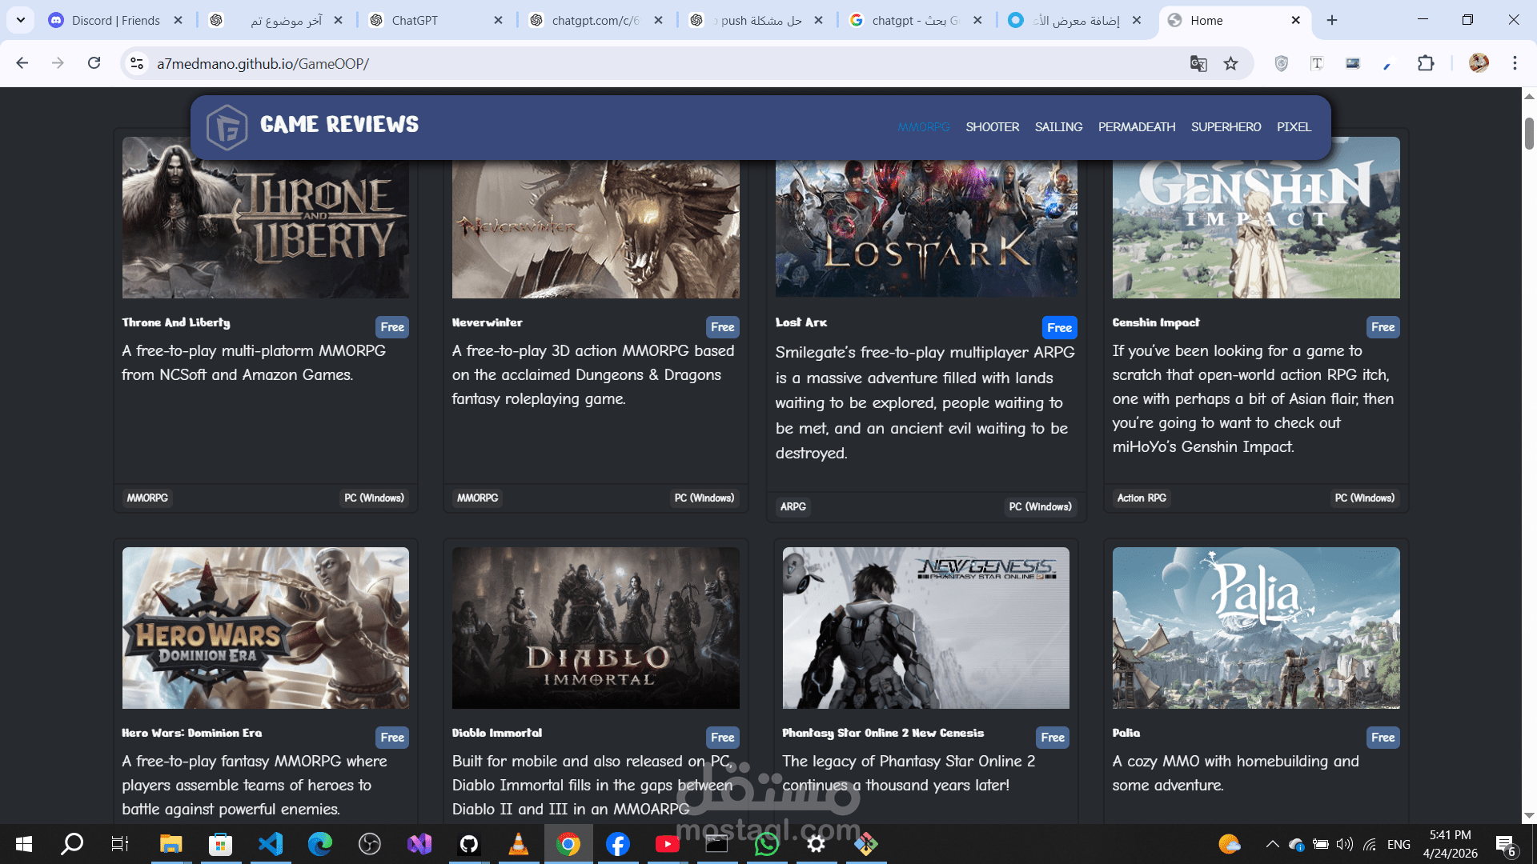Click PC (Windows) tag on Neverwinter card

704,498
